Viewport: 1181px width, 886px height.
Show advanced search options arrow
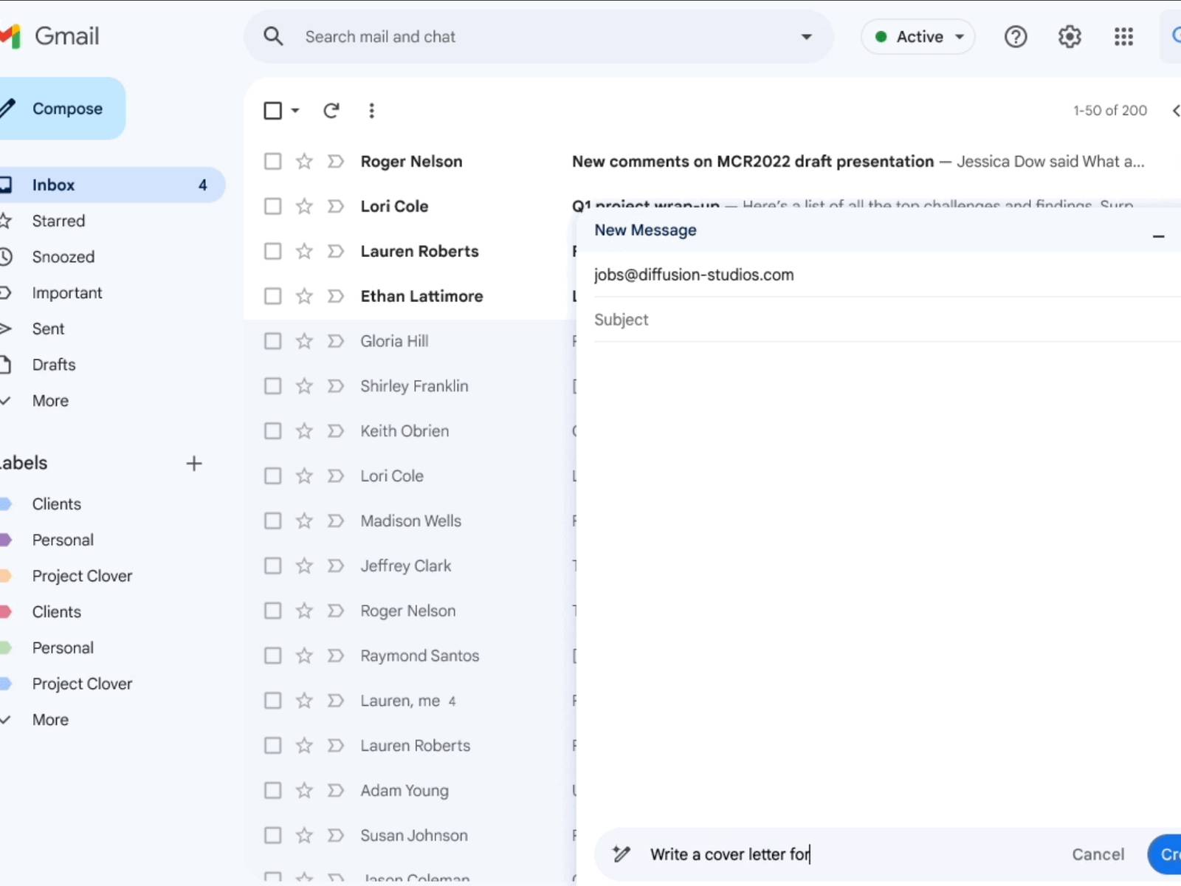(806, 36)
